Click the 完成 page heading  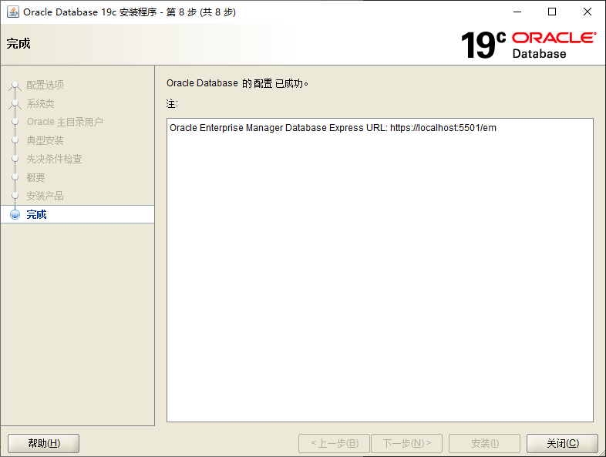tap(19, 44)
